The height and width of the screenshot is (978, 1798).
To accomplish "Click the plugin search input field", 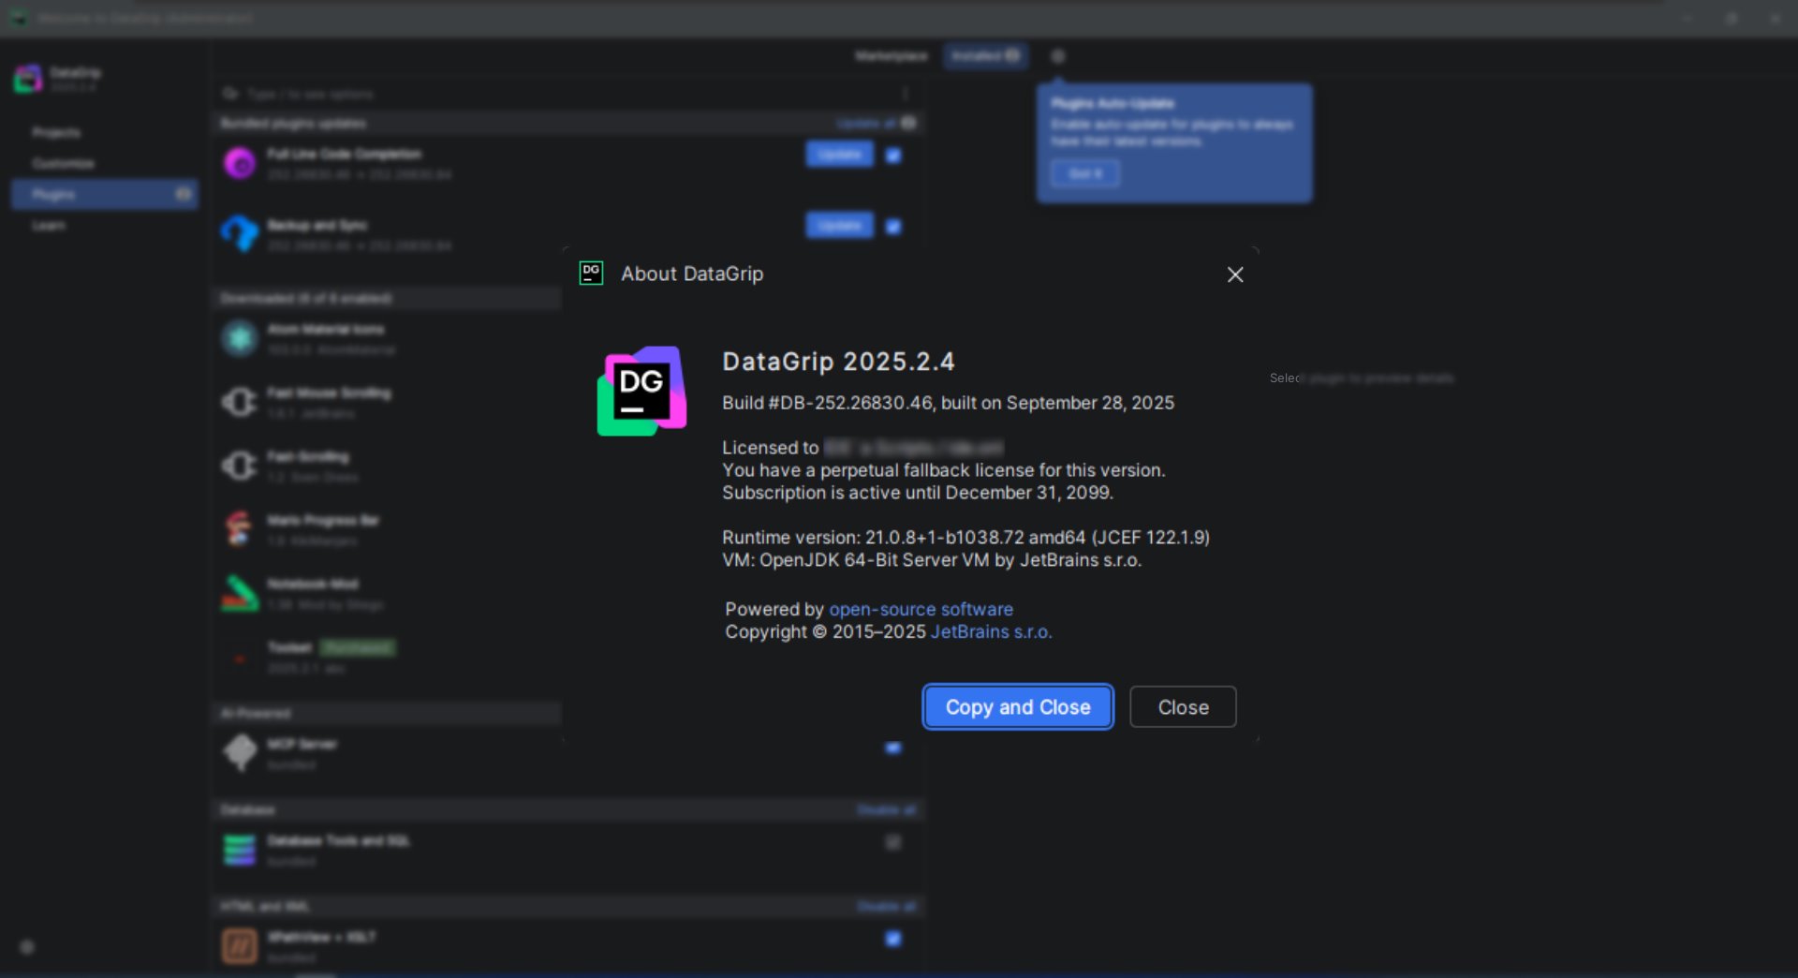I will coord(562,94).
